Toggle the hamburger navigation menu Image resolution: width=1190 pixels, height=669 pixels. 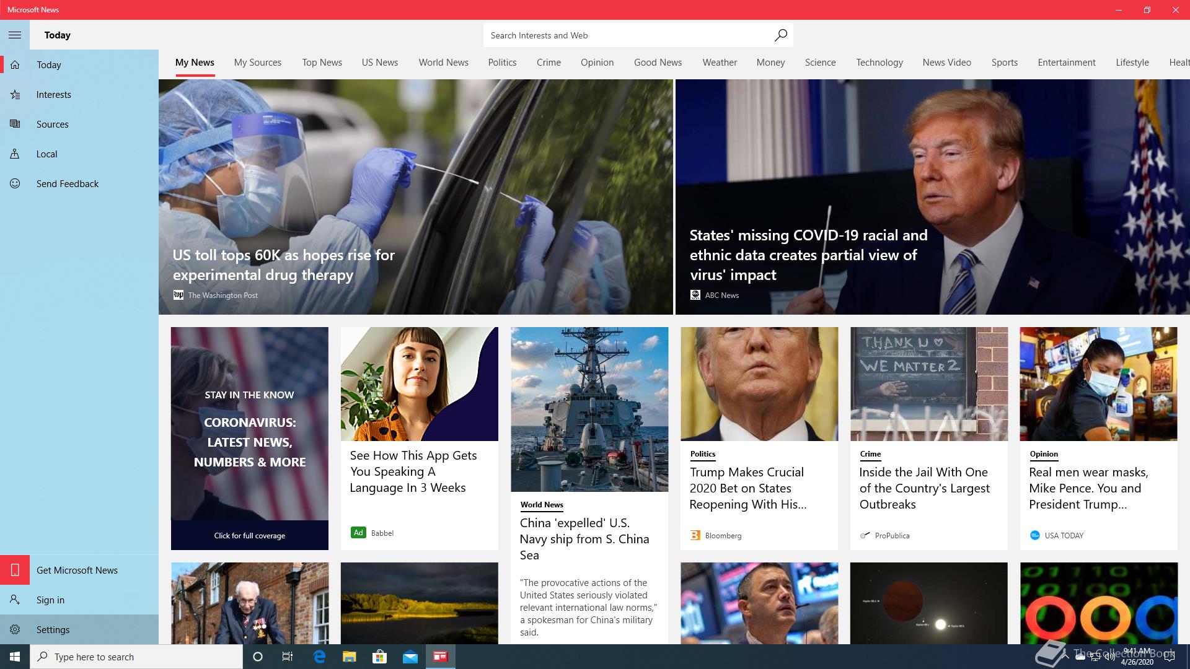(x=15, y=35)
